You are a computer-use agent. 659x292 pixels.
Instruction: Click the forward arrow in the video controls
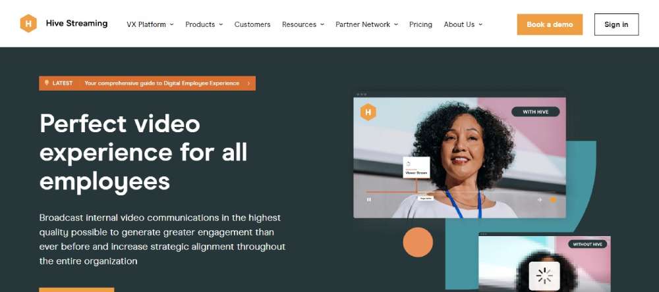(540, 200)
